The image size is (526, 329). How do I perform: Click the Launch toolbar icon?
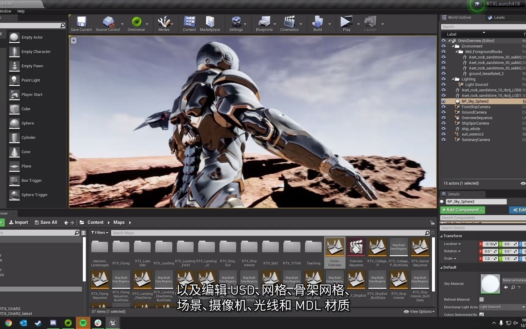tap(370, 22)
